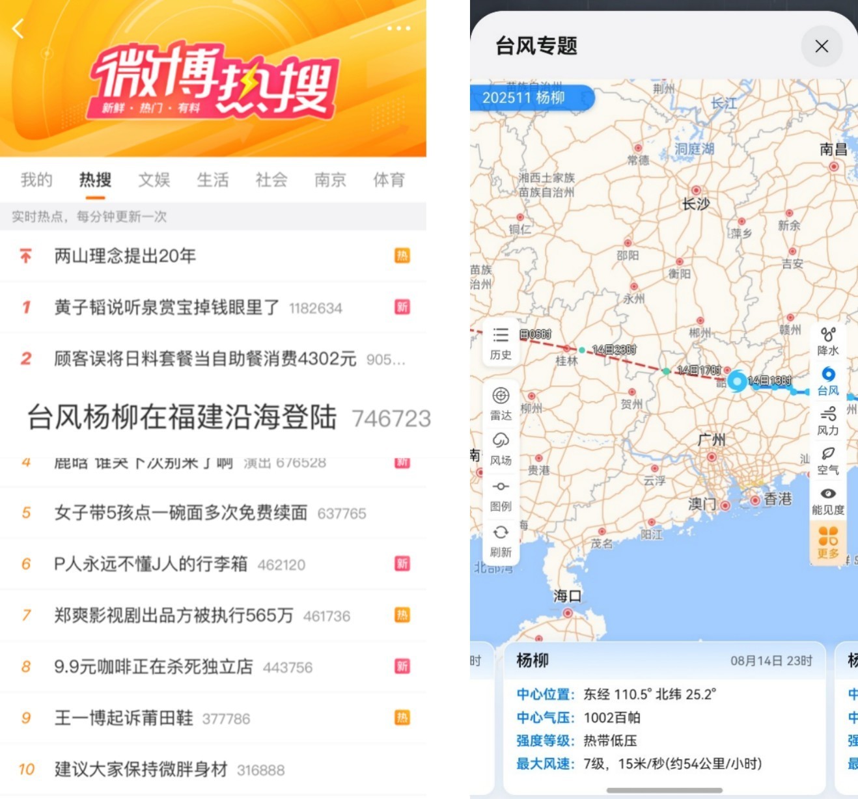858x799 pixels.
Task: Tap the back arrow on Weibo hot search
Action: tap(18, 29)
